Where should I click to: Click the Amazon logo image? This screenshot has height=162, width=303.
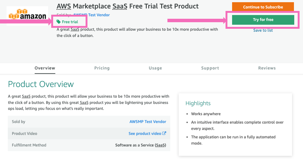27,16
